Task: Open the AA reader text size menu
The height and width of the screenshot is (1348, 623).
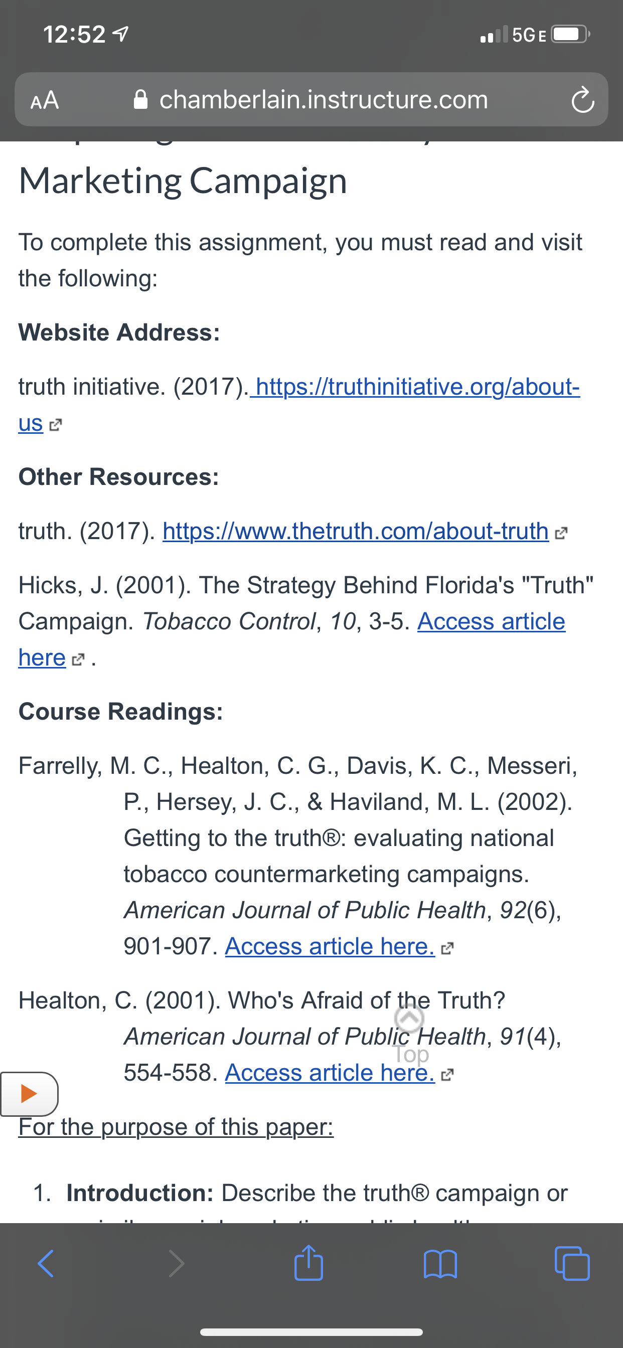Action: point(45,100)
